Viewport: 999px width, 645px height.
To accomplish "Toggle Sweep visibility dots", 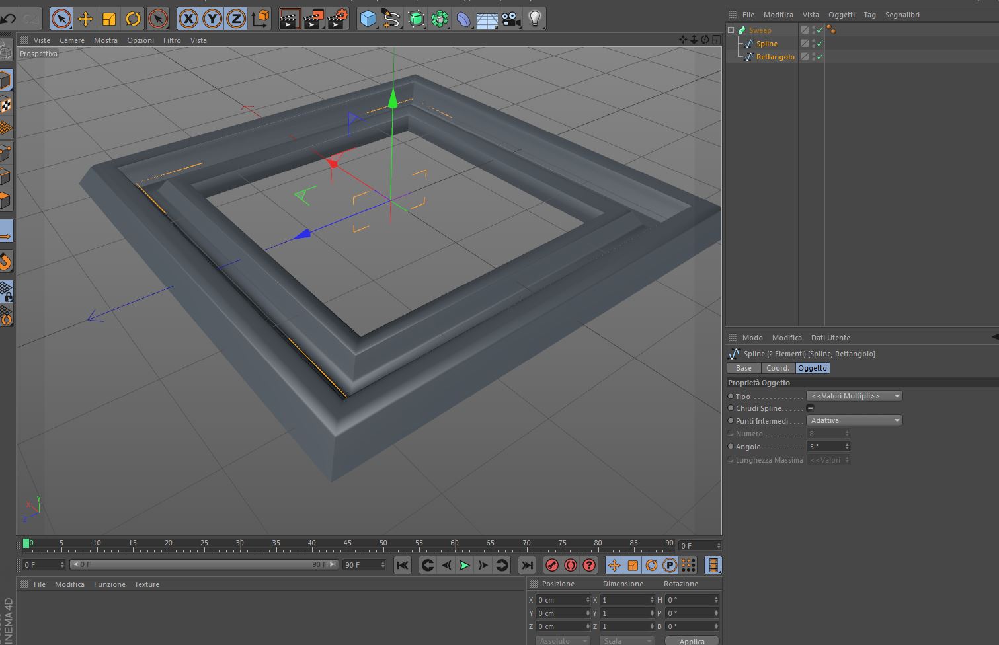I will point(813,30).
